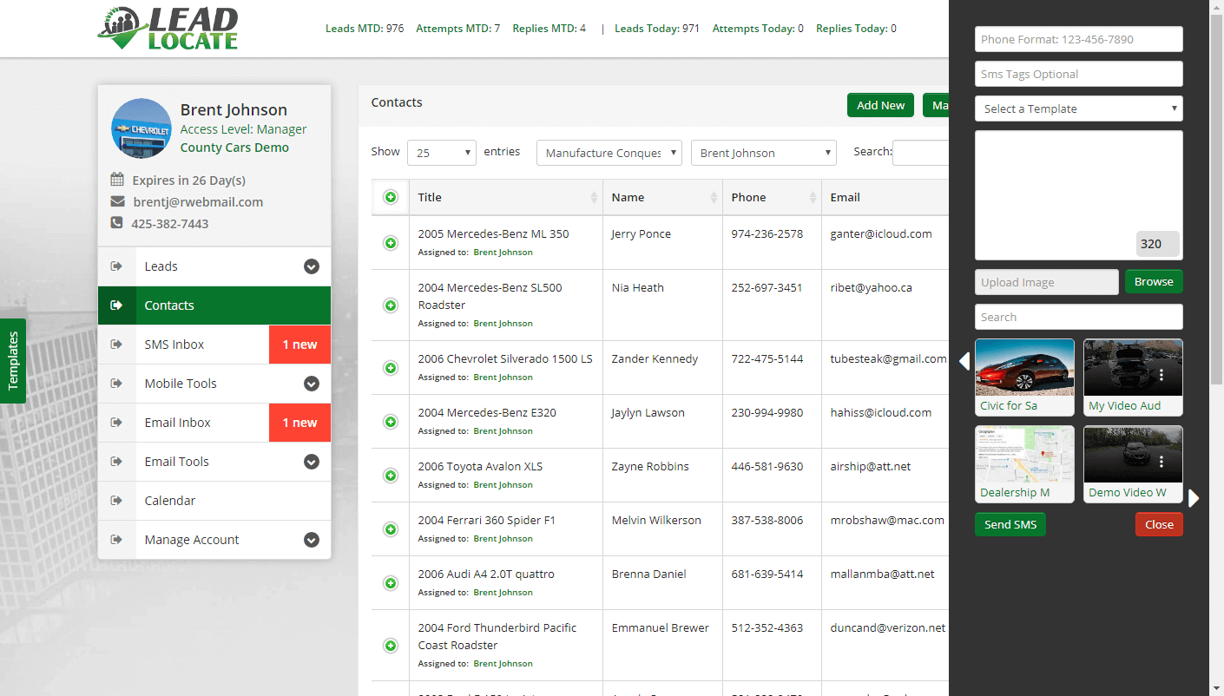Image resolution: width=1224 pixels, height=696 pixels.
Task: Focus the SMS message text area
Action: click(x=1079, y=195)
